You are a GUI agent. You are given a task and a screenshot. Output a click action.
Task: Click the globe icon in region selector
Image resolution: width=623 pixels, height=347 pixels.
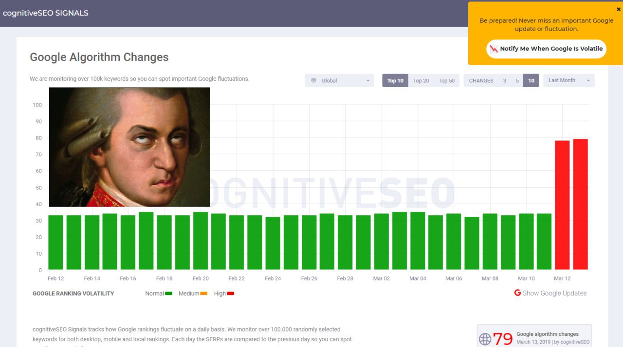pyautogui.click(x=313, y=81)
